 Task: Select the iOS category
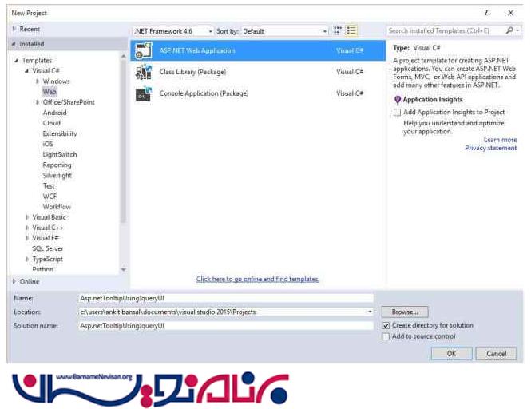coord(48,144)
